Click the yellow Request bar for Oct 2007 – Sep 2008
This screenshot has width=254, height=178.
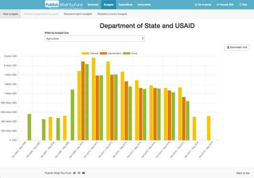tap(51, 129)
